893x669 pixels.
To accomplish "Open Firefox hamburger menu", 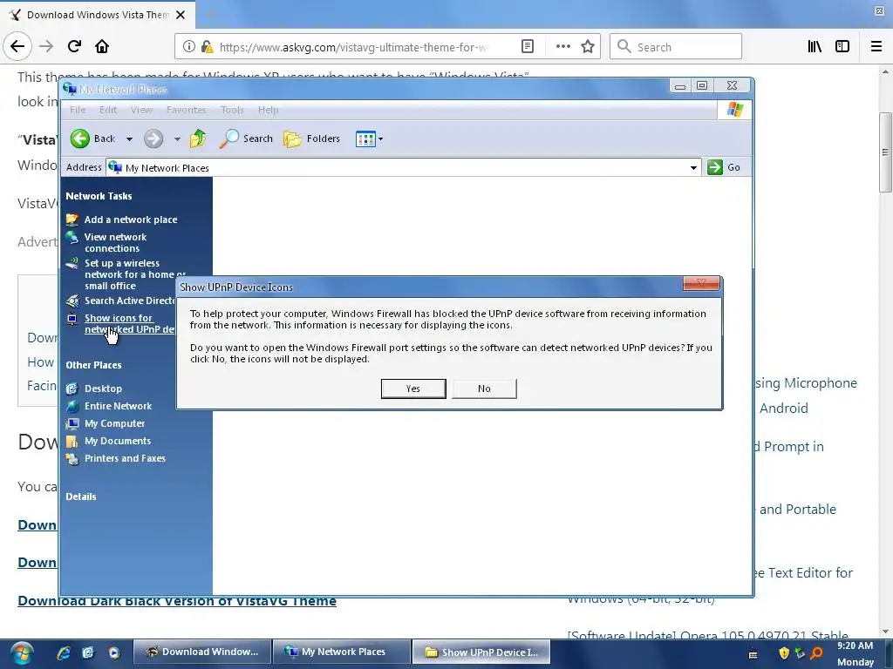I will tap(876, 47).
